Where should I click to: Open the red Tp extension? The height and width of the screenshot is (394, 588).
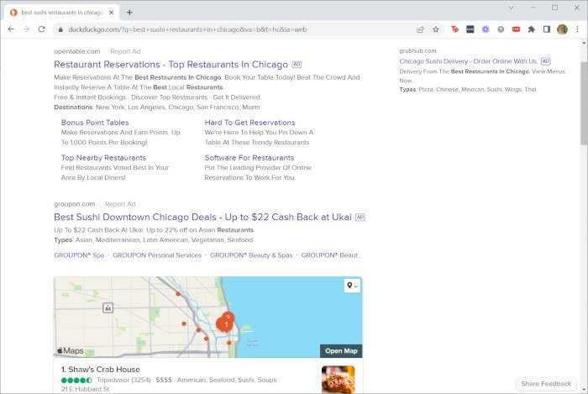click(x=454, y=29)
